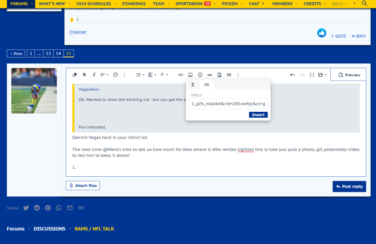376x244 pixels.
Task: Go to page 13
Action: [x=48, y=54]
